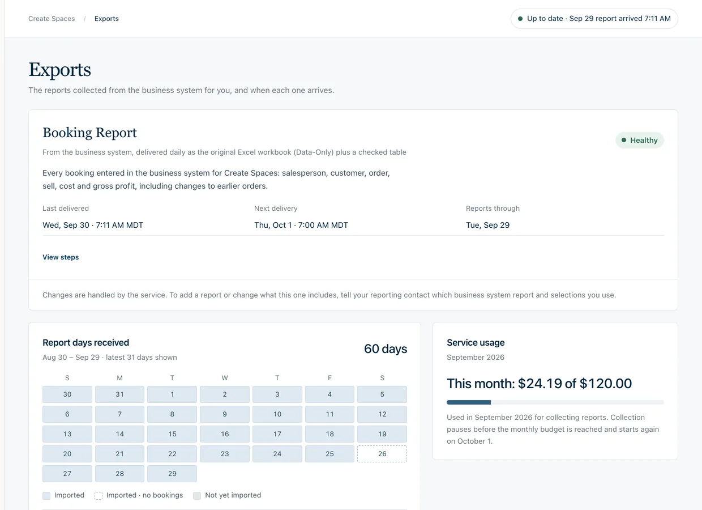
Task: Select calendar day 7
Action: (x=119, y=414)
